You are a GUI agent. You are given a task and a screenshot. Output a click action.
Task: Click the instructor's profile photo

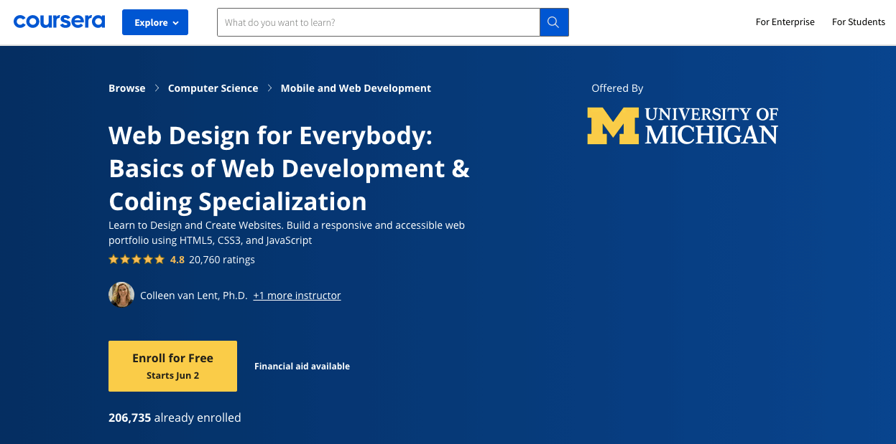click(x=121, y=295)
